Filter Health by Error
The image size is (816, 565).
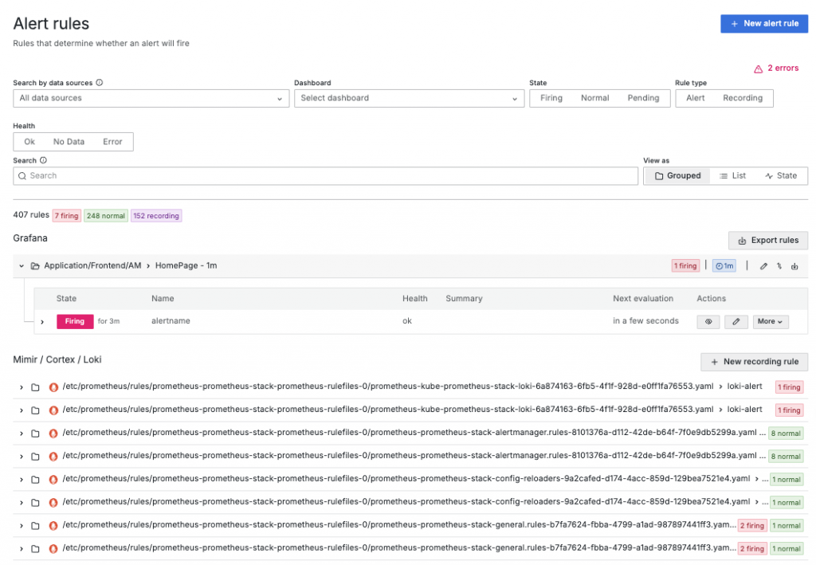point(112,142)
